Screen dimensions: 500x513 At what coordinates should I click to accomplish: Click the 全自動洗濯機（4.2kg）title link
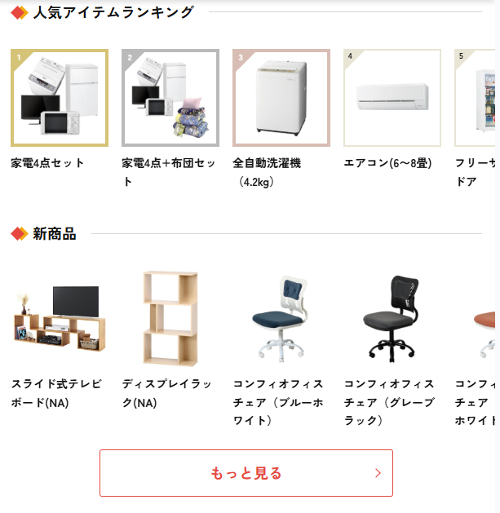[268, 172]
